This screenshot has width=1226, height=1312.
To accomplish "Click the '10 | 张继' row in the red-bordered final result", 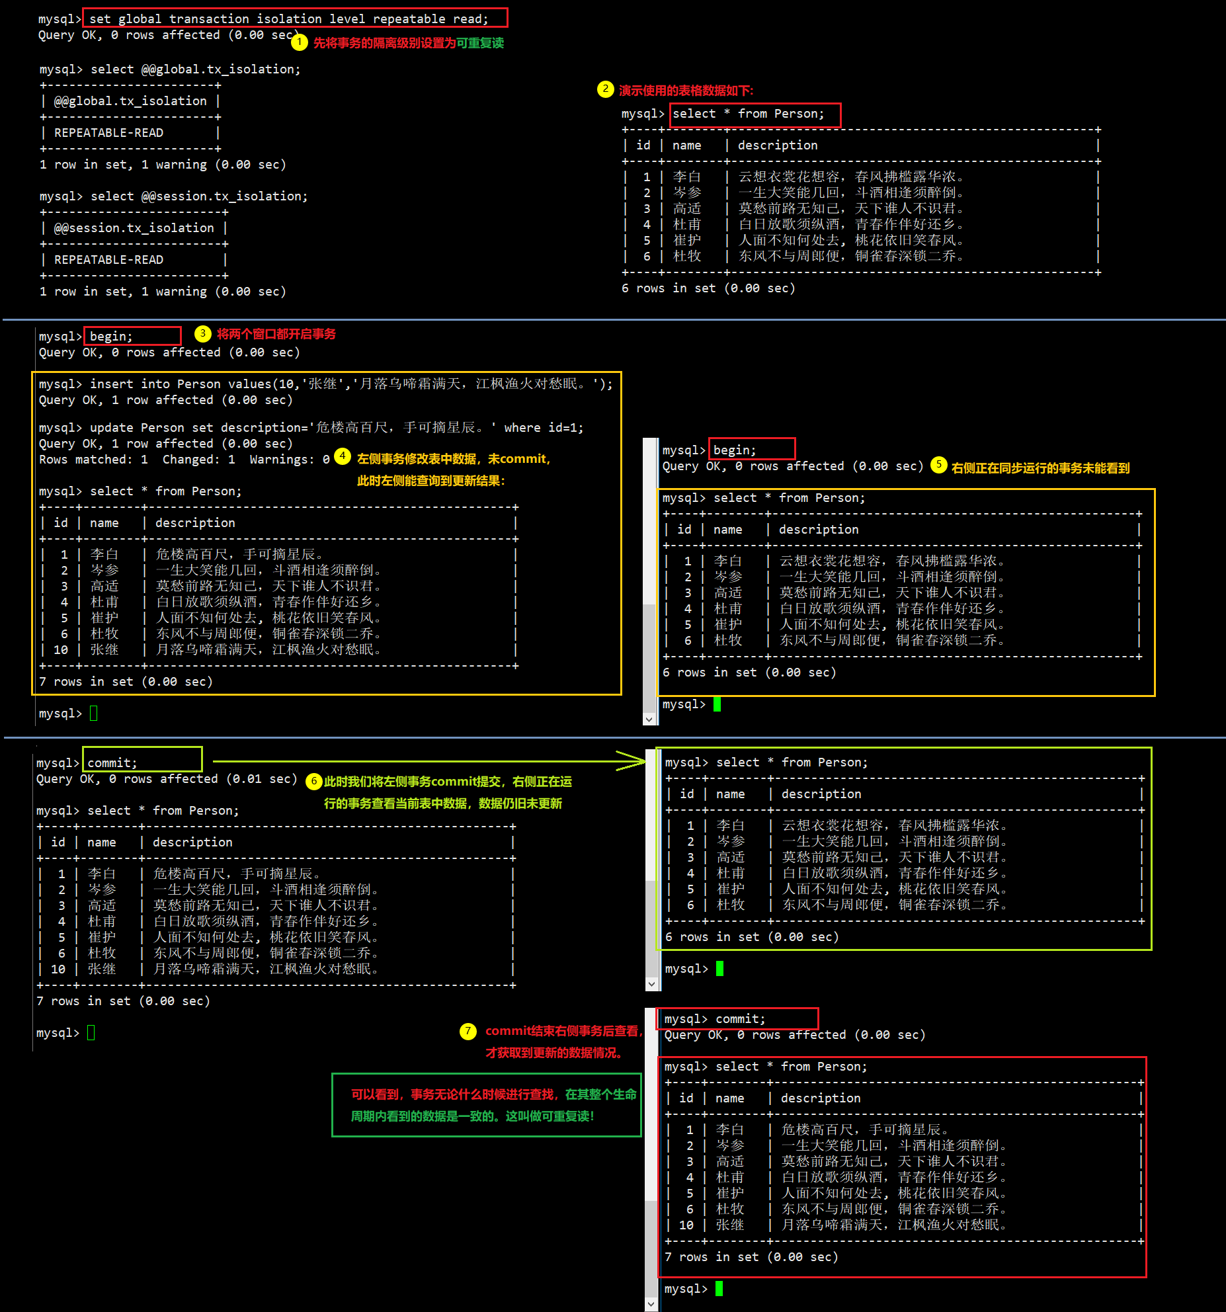I will click(904, 1225).
